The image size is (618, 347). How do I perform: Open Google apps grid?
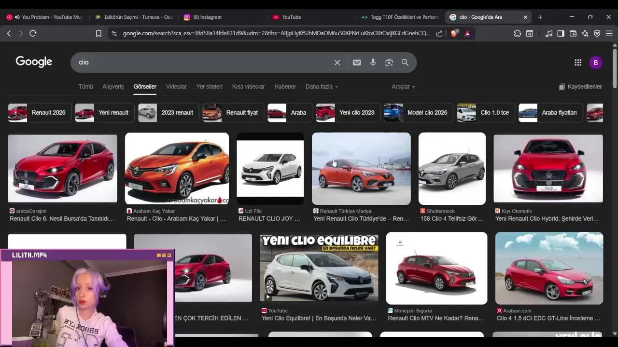point(578,62)
